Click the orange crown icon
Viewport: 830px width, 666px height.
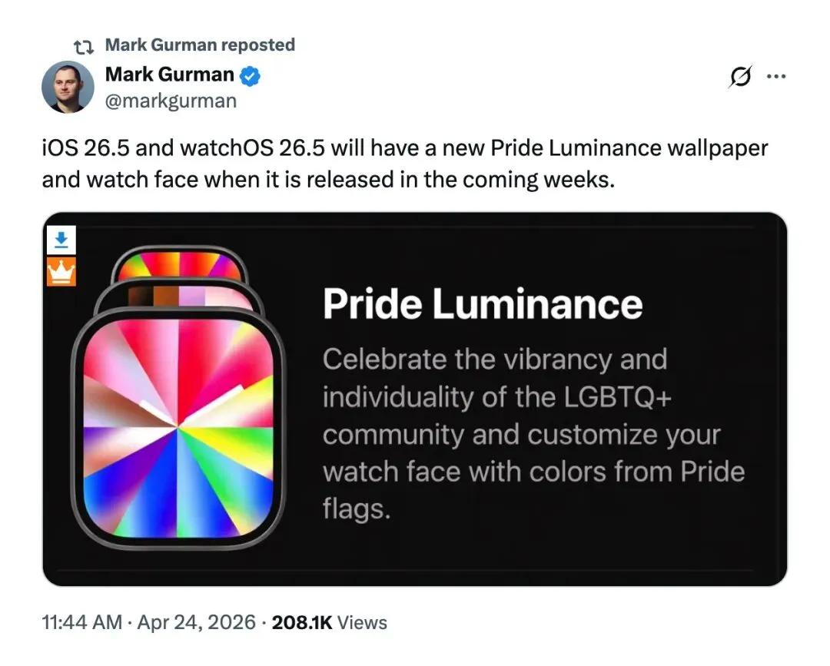(61, 272)
